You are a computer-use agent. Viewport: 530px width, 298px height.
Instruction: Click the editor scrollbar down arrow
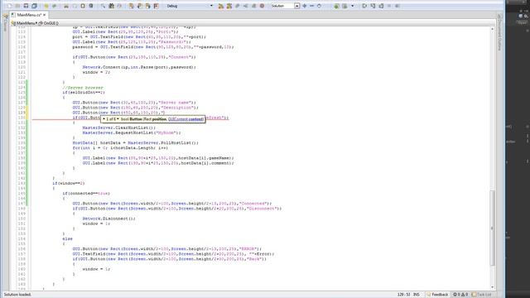coord(492,287)
